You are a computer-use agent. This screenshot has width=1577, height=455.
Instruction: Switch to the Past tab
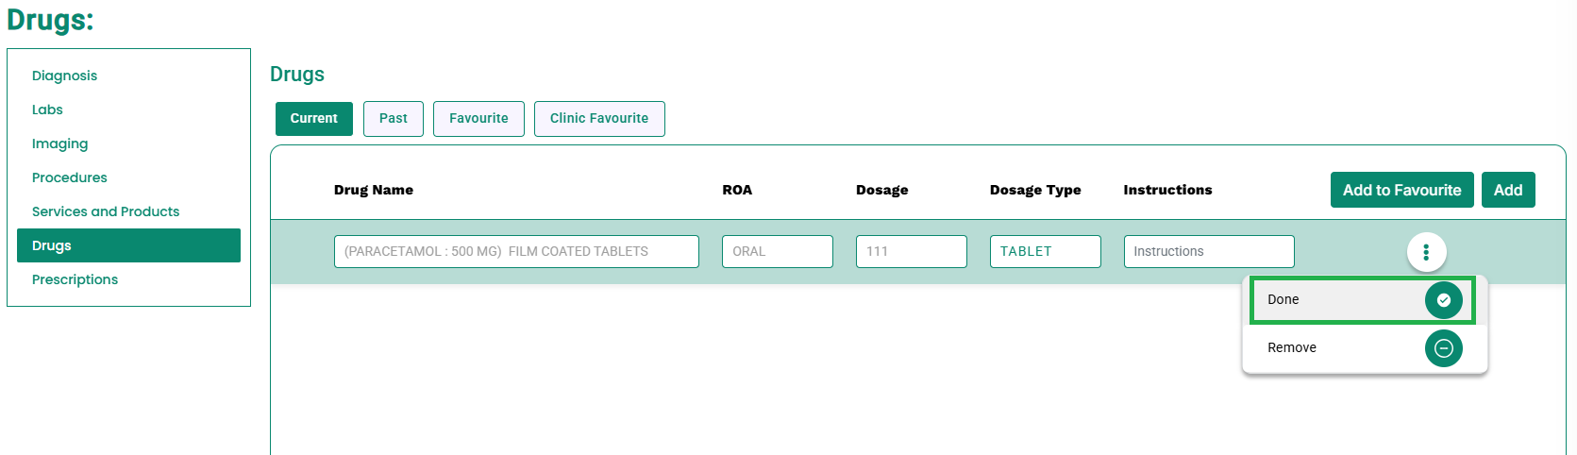click(394, 119)
